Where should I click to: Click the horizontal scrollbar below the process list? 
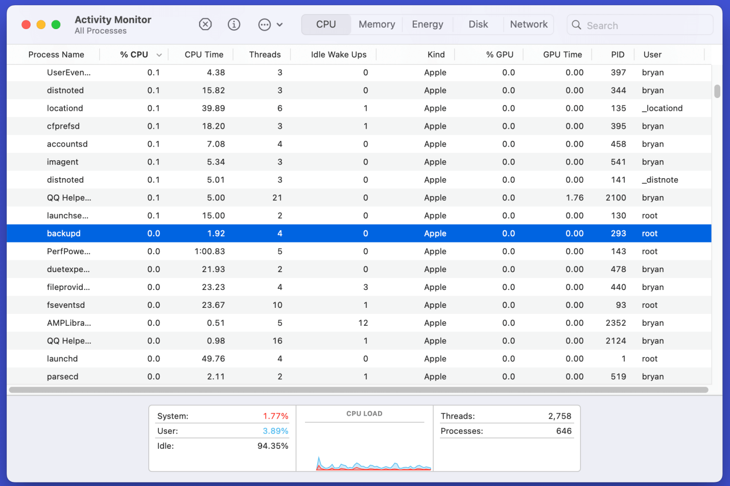358,390
